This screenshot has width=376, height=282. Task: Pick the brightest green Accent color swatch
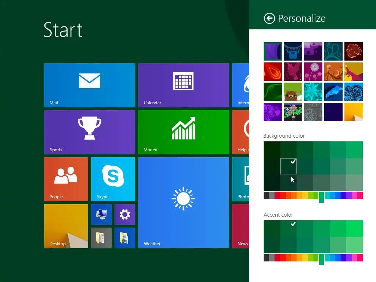[x=354, y=228]
